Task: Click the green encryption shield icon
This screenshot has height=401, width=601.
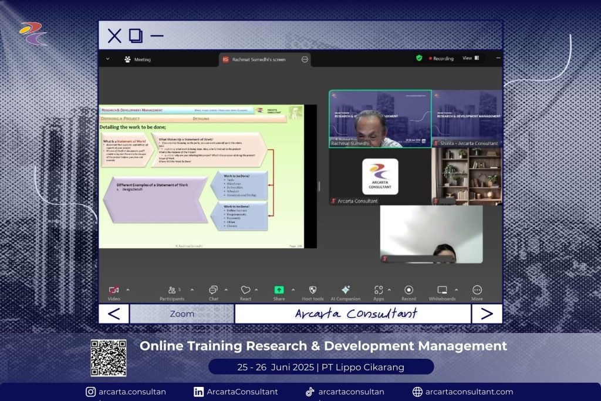Action: [419, 58]
